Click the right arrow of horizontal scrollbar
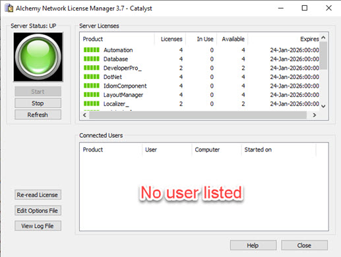Image resolution: width=341 pixels, height=257 pixels. (315, 115)
